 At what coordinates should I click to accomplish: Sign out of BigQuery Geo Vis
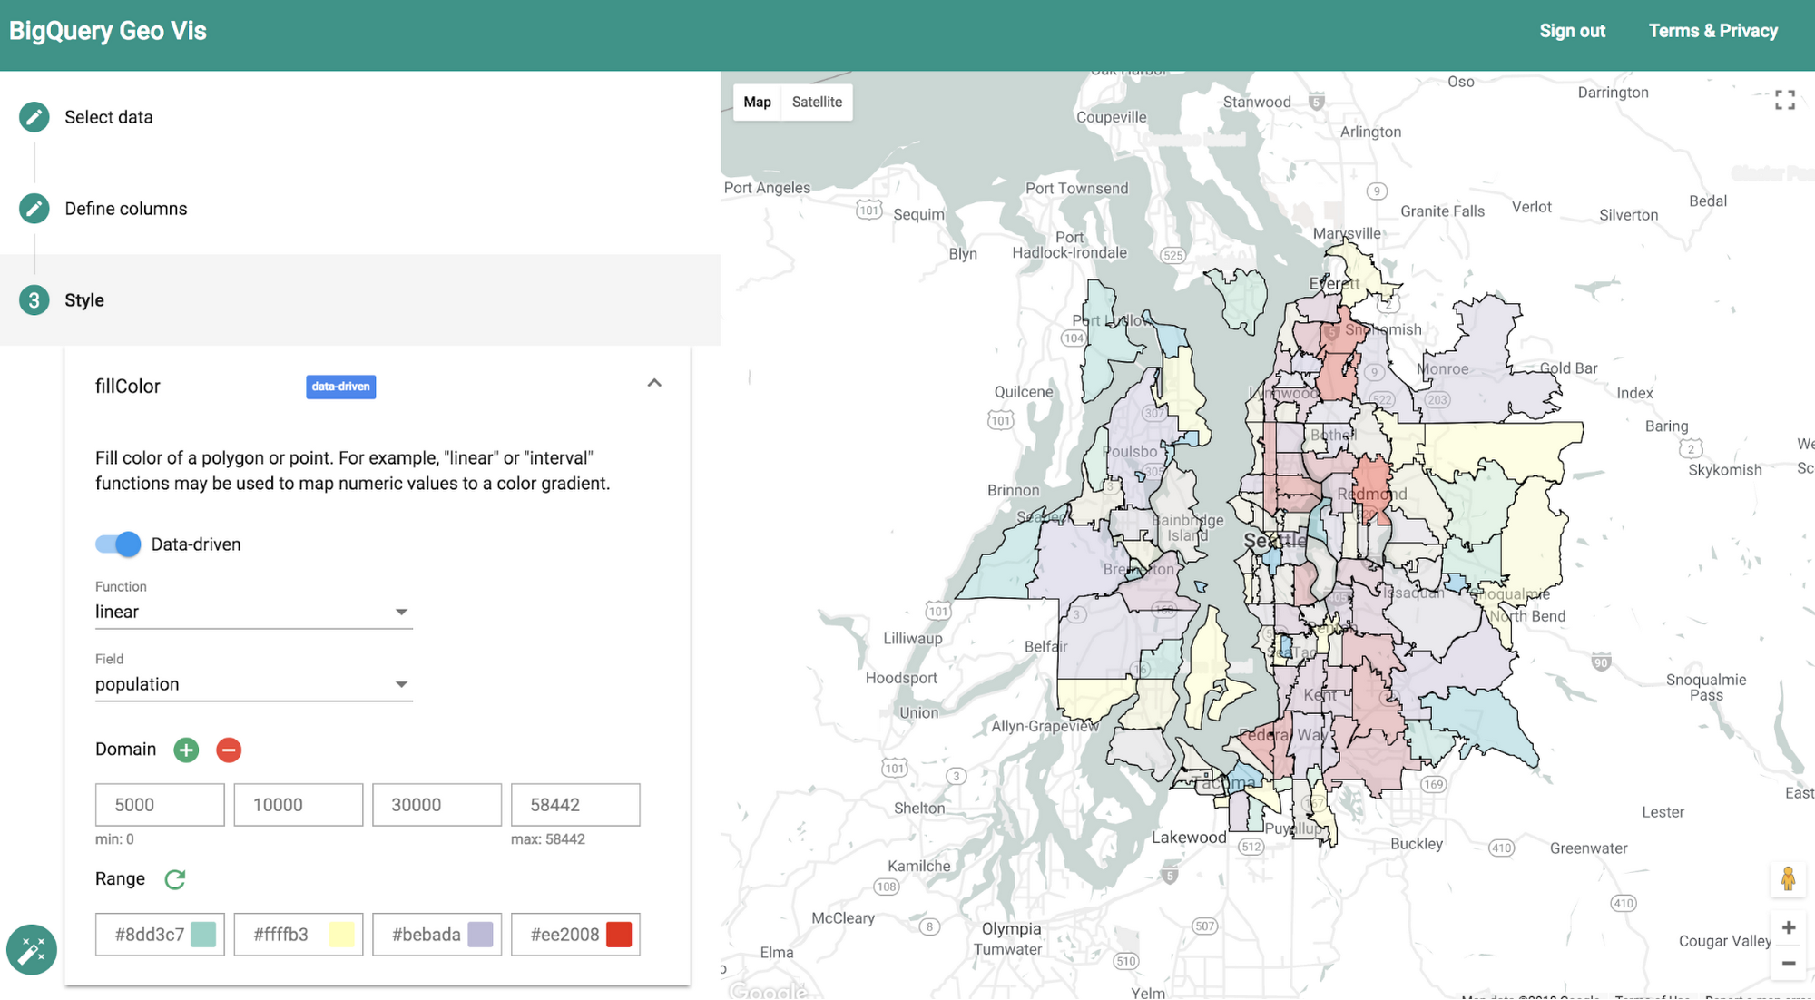(1573, 31)
